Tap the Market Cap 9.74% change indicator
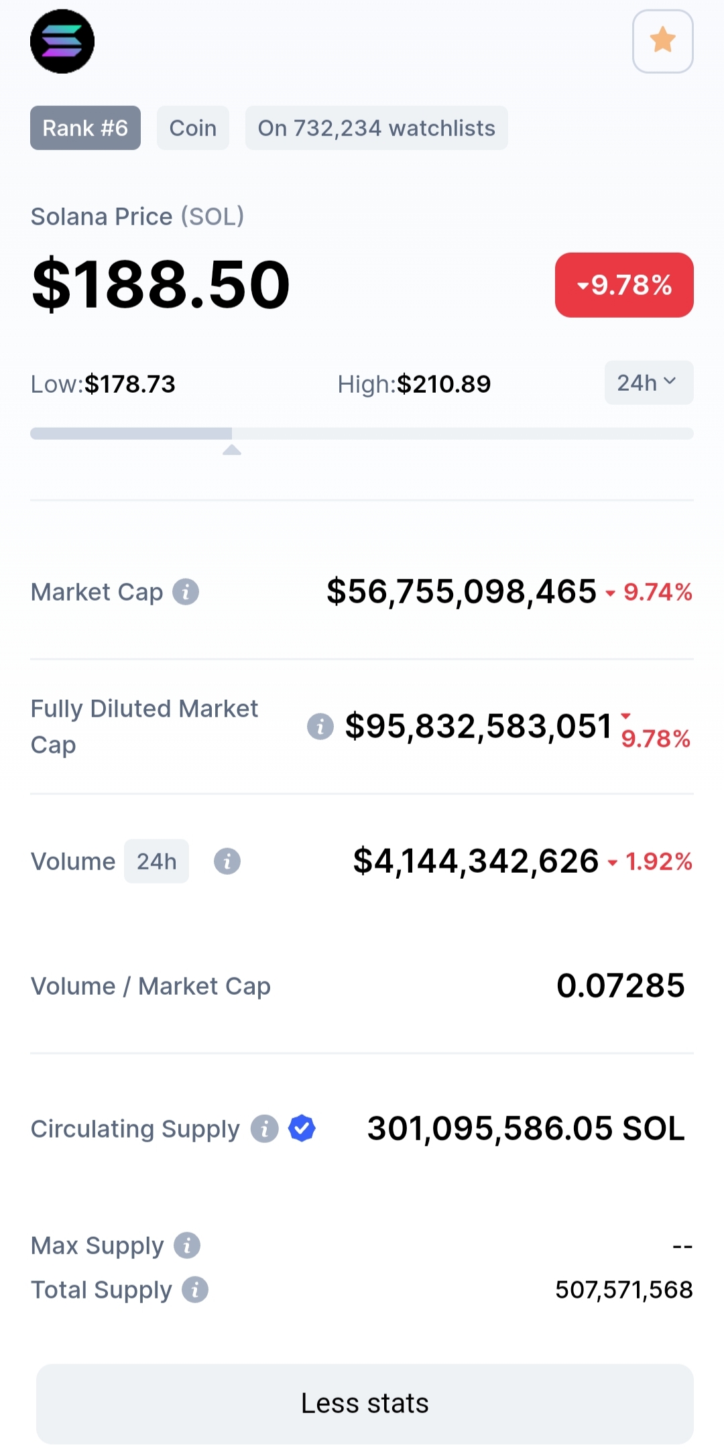Screen dimensions: 724x1456 click(x=649, y=592)
